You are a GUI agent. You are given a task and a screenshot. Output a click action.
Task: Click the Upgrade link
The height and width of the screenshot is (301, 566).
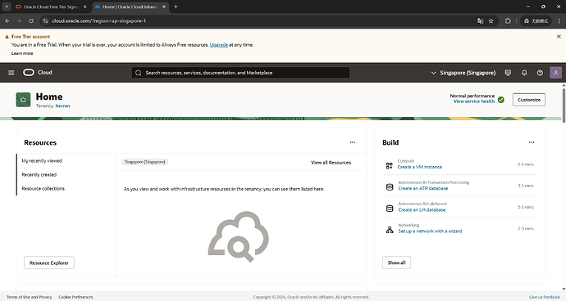pos(219,45)
